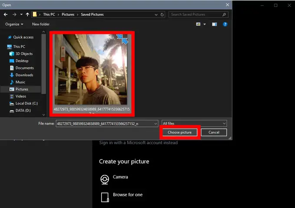This screenshot has height=208, width=295.
Task: Click the search magnifier icon
Action: [224, 14]
